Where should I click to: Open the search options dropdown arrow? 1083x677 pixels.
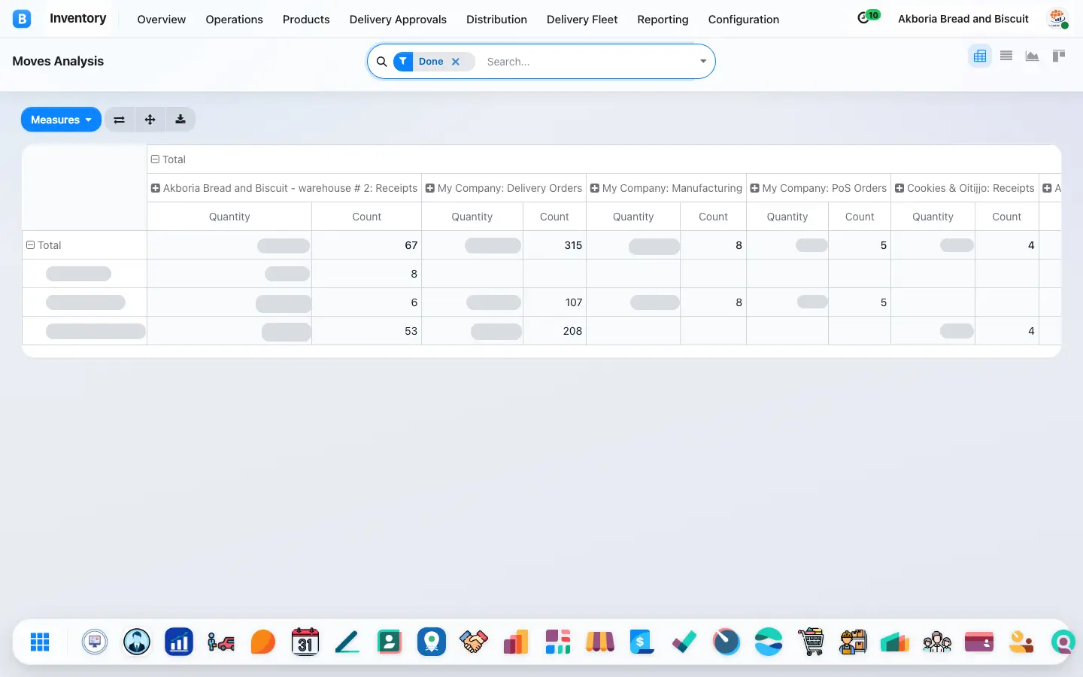click(703, 62)
